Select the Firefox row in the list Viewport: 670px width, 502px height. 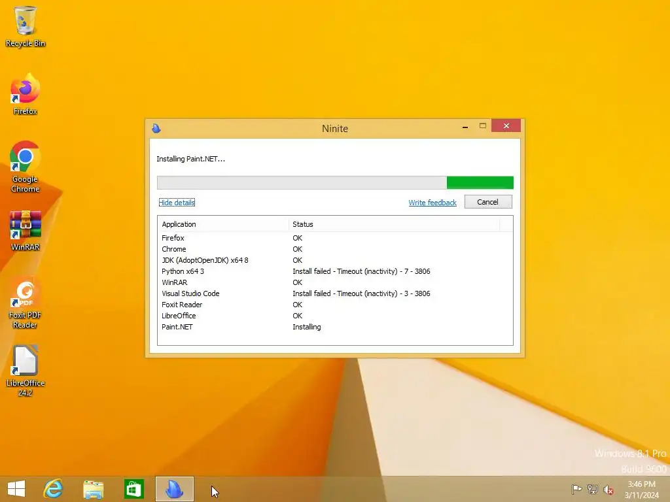point(335,238)
